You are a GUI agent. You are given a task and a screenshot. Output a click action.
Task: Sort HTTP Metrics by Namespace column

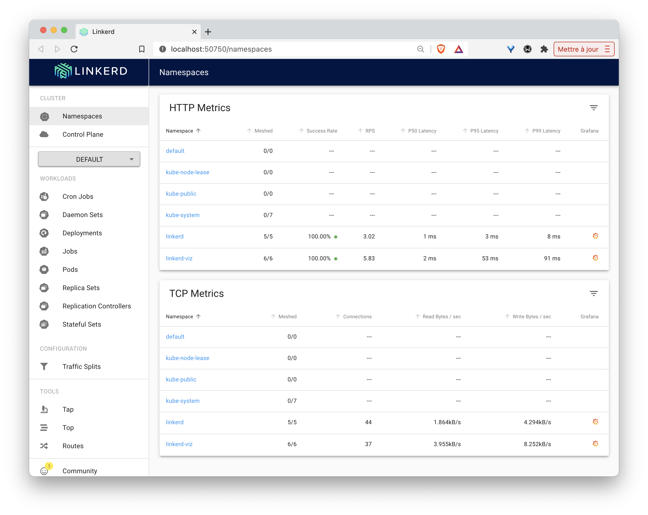[x=183, y=131]
